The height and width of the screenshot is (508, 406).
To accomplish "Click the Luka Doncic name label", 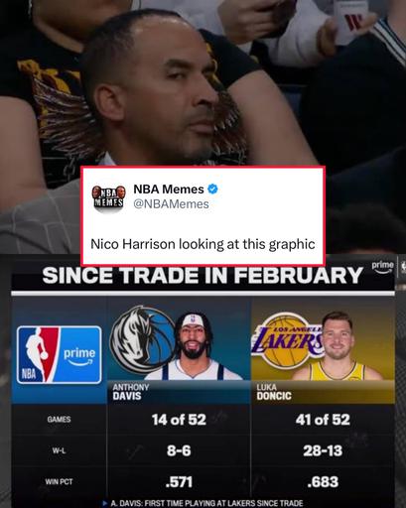I will click(274, 392).
